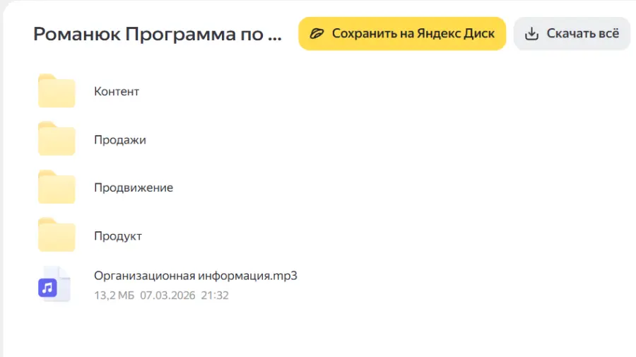This screenshot has width=636, height=357.
Task: Open the folder labeled Продажи
Action: pyautogui.click(x=119, y=140)
